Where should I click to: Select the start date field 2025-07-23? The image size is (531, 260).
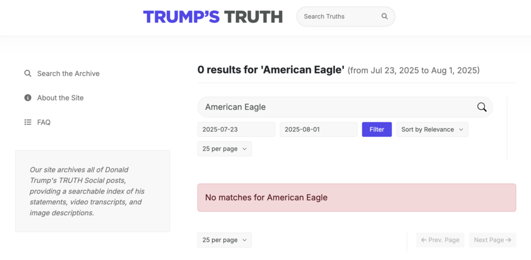(x=237, y=129)
